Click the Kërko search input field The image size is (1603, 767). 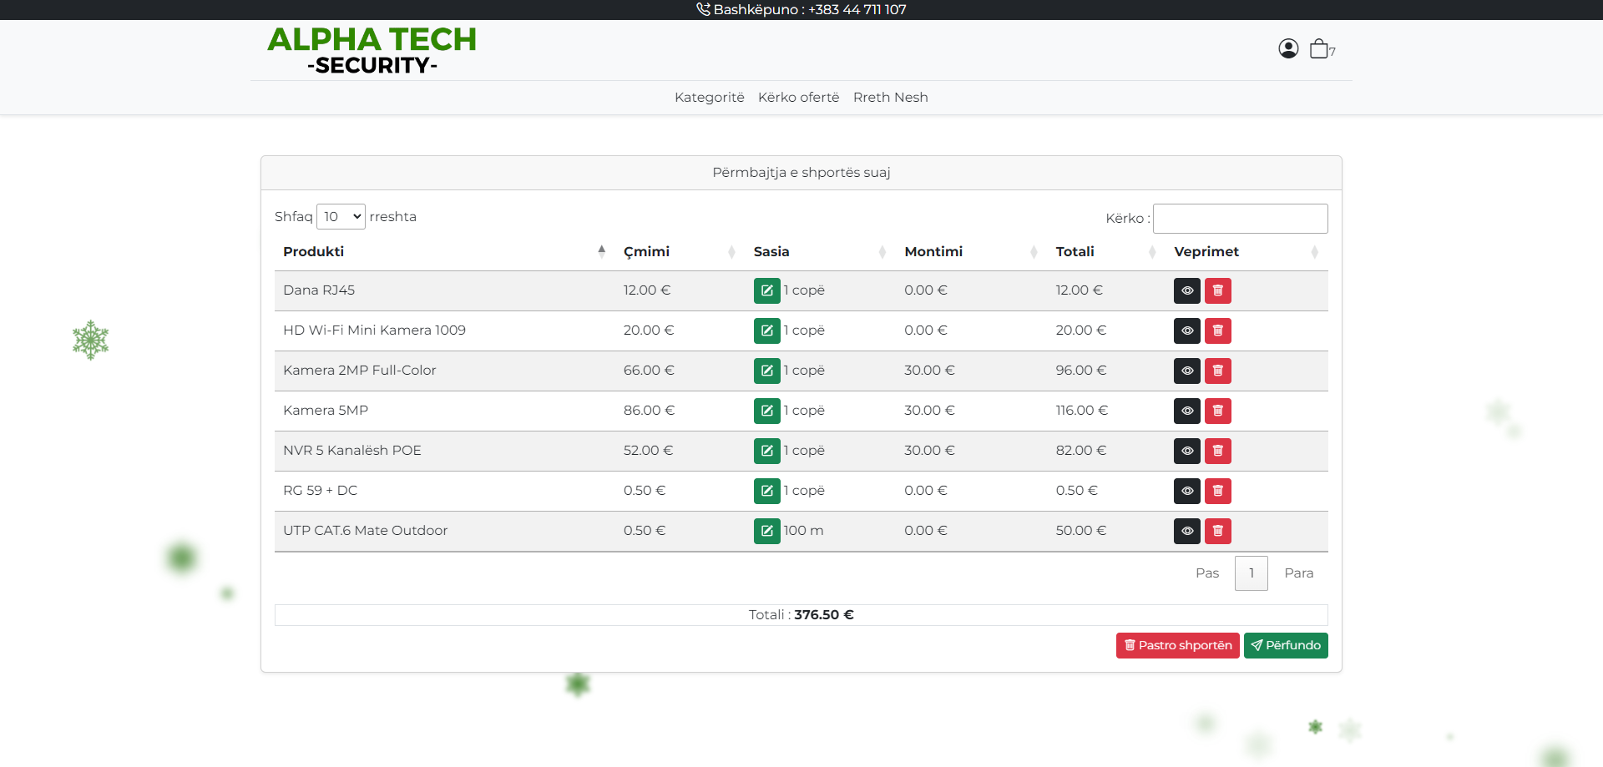[1240, 219]
